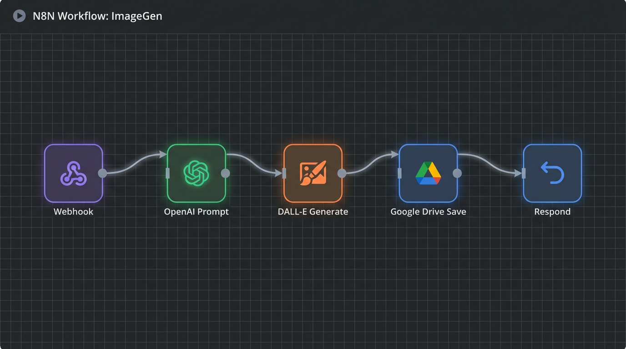
Task: Click the Google Drive Save input port
Action: click(x=400, y=173)
